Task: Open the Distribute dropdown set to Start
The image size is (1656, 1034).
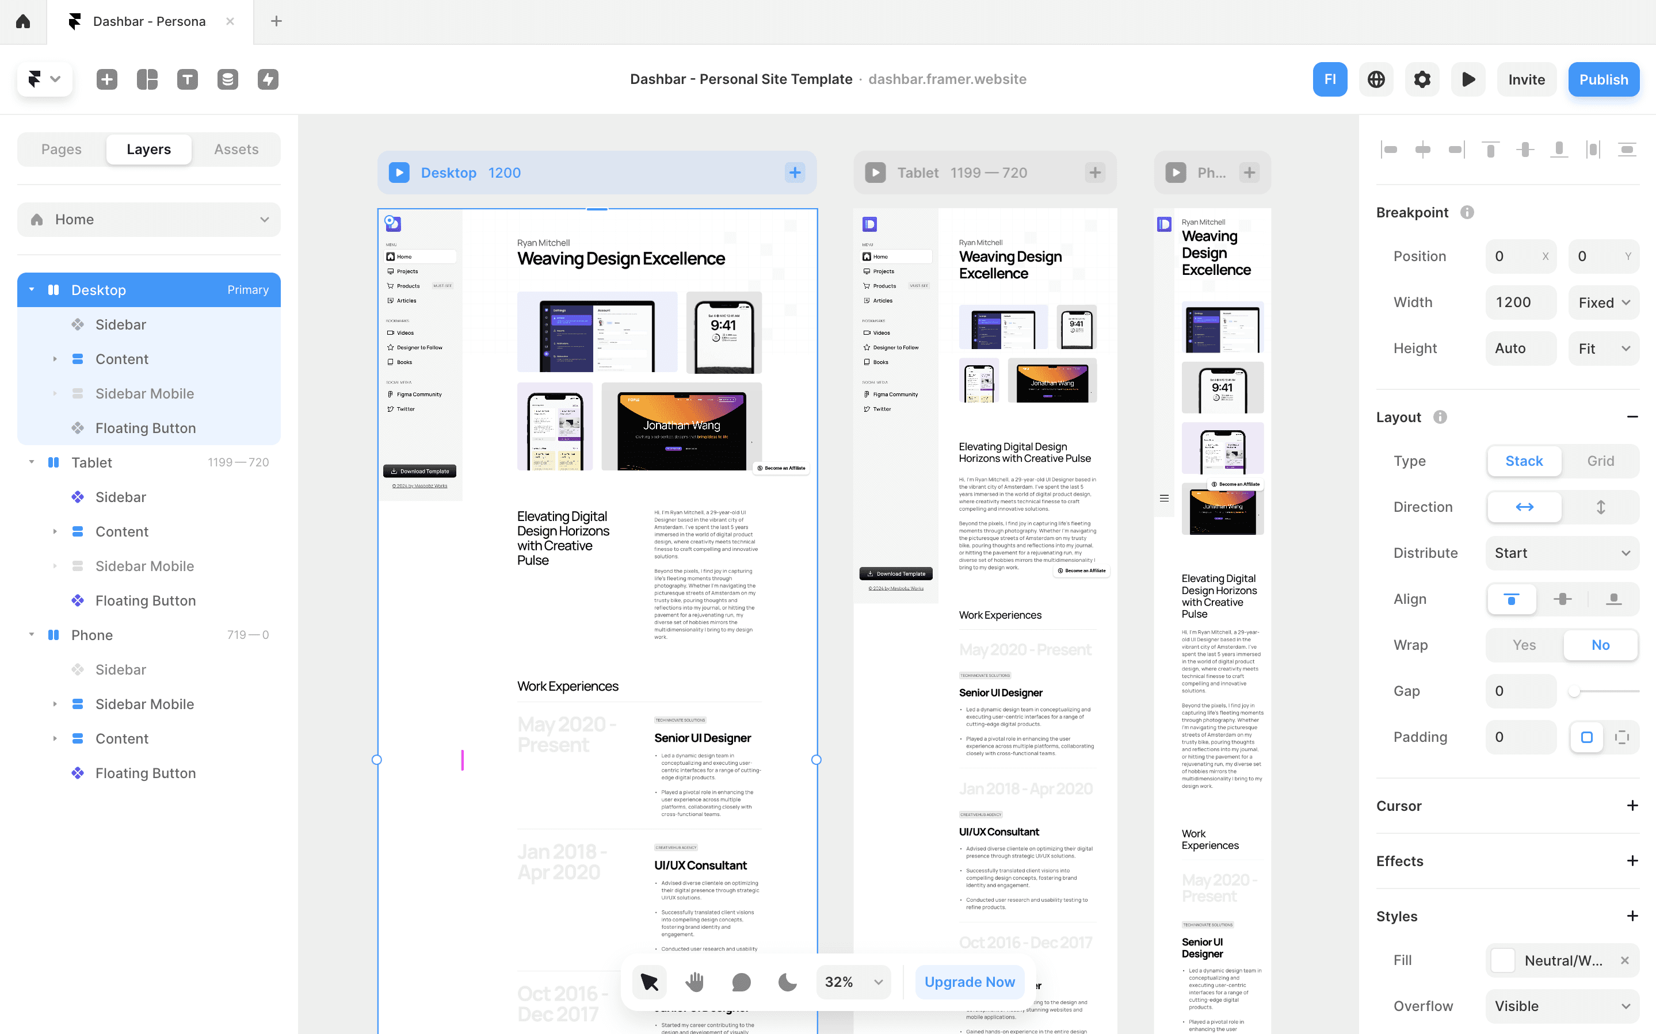Action: pyautogui.click(x=1562, y=553)
